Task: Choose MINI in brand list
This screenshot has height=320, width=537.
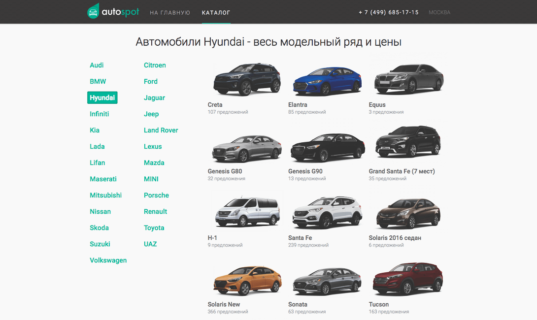Action: coord(151,179)
